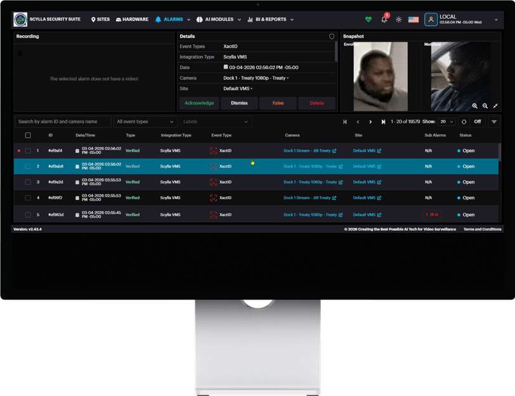515x396 pixels.
Task: Open the notifications bell
Action: pos(384,20)
